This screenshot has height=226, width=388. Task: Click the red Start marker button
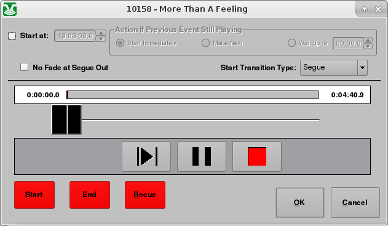coord(34,195)
